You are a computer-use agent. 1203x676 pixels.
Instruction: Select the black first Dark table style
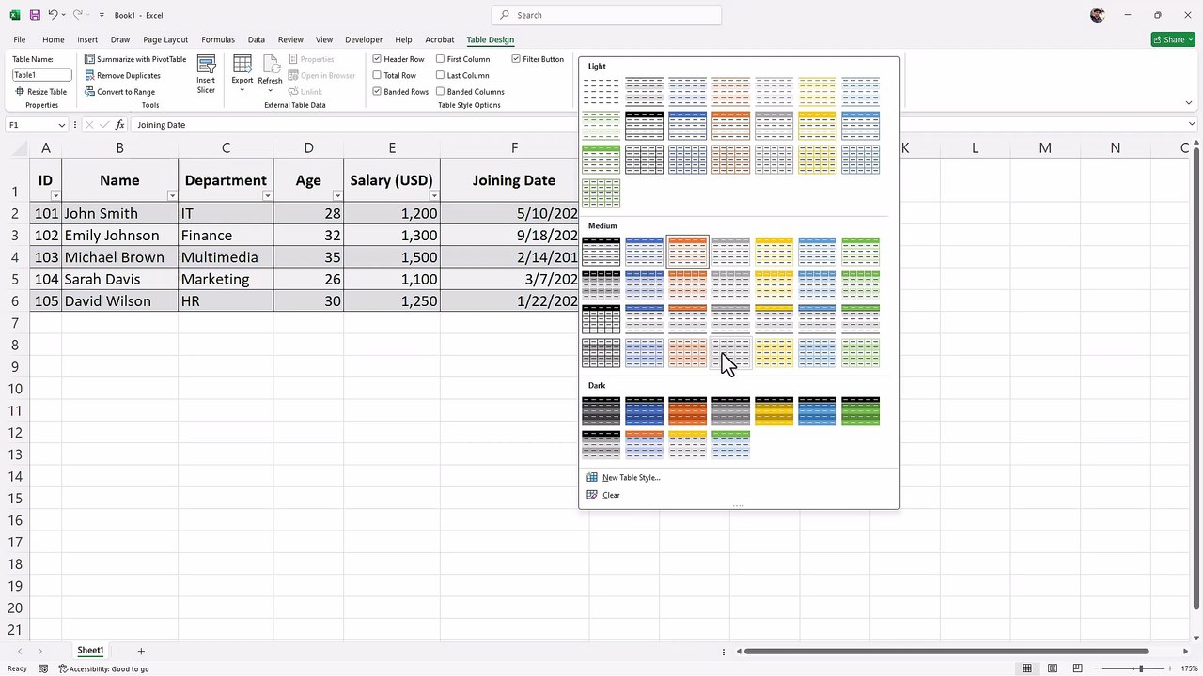pyautogui.click(x=601, y=411)
